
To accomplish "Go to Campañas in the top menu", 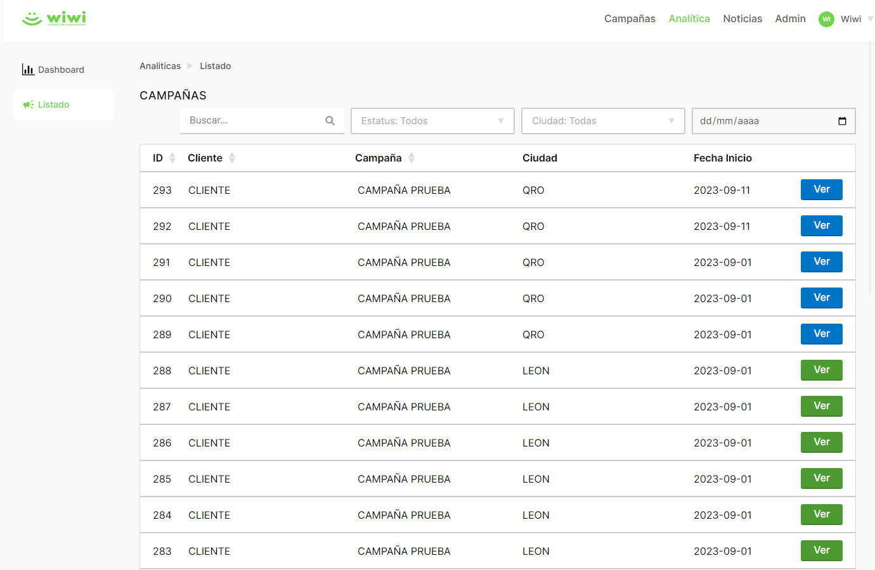I will point(630,19).
